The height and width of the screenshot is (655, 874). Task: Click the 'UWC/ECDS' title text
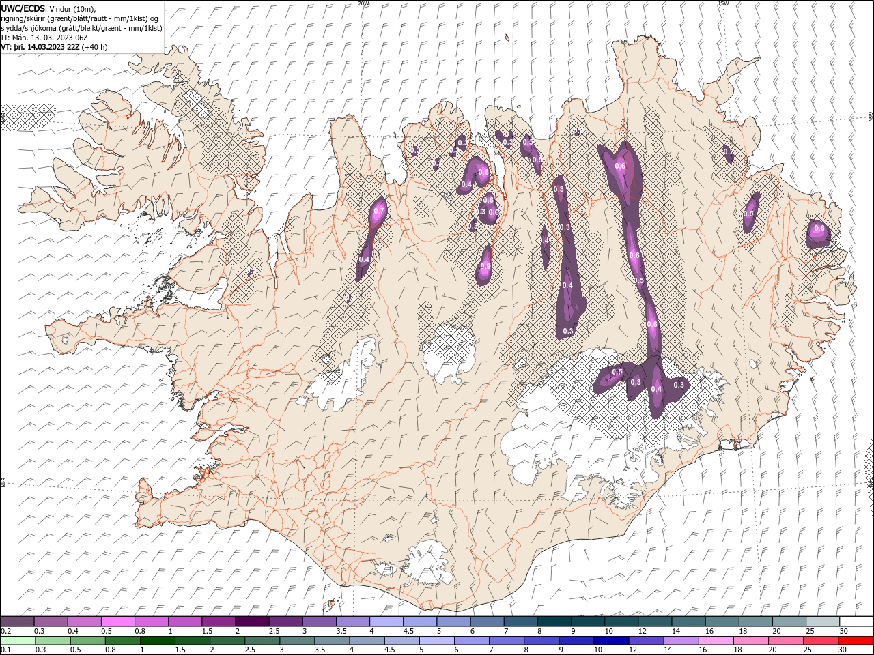24,8
